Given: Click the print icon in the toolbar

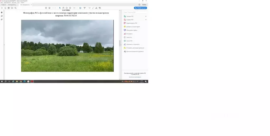Looking at the screenshot, I should [9, 8].
